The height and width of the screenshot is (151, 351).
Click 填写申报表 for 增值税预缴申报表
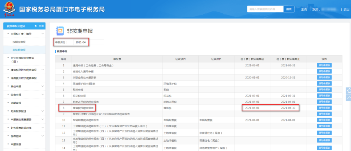[324, 108]
